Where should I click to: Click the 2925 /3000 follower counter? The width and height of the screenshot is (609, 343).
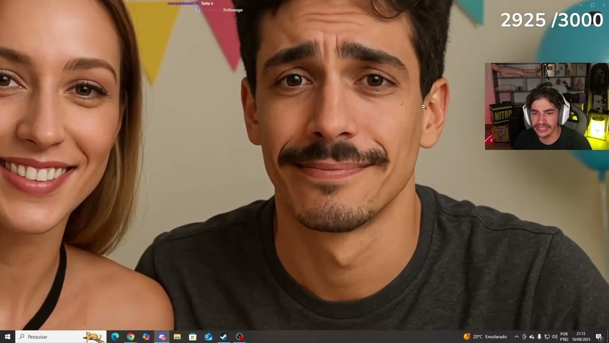(552, 20)
